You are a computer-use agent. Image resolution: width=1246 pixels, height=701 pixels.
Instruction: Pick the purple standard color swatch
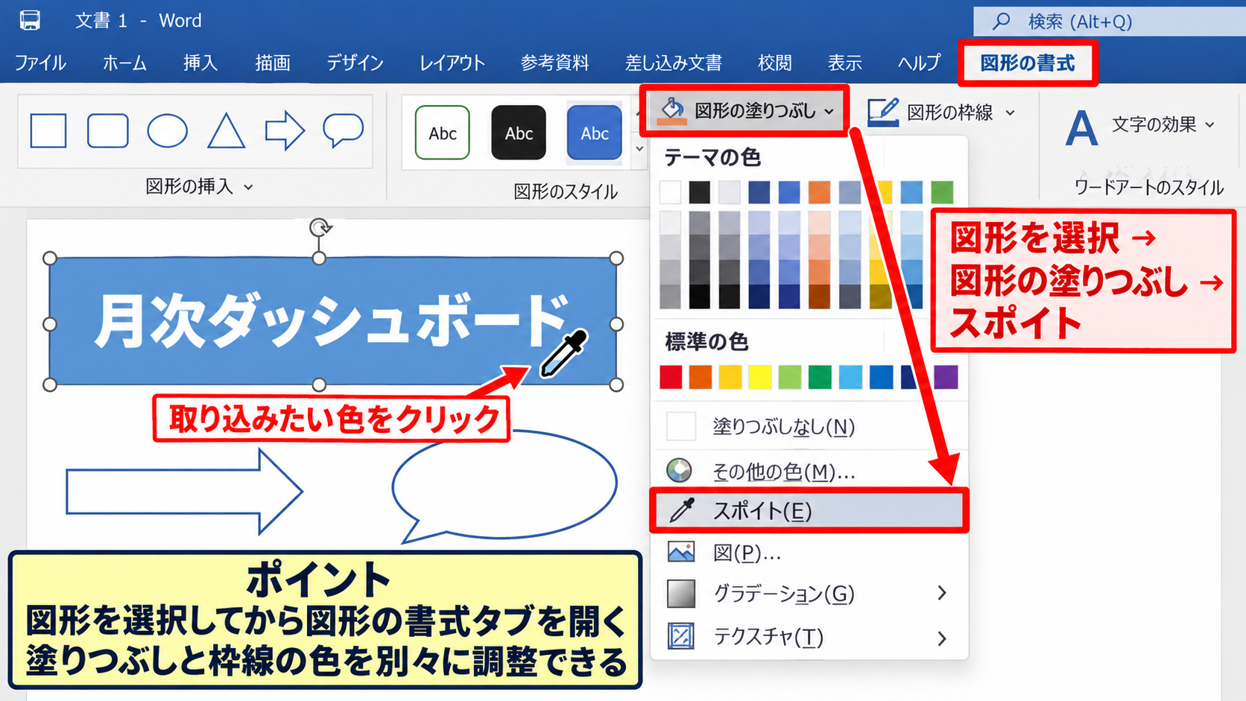946,377
